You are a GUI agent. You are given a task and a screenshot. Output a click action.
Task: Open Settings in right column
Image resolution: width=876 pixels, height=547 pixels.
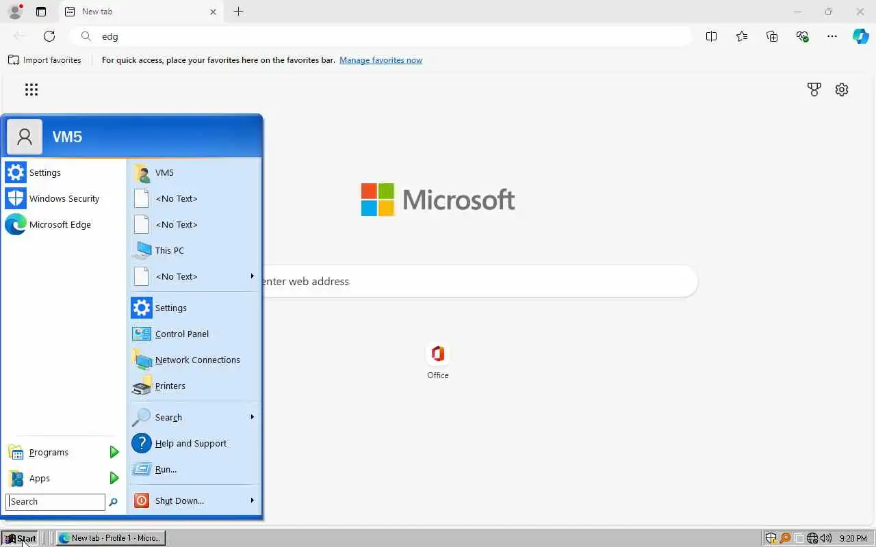pos(195,308)
